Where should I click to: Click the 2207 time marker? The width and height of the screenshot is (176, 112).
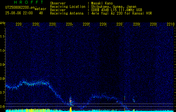click(x=120, y=24)
